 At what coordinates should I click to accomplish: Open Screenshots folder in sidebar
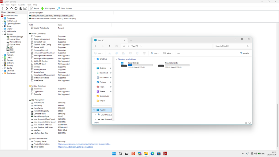104,96
